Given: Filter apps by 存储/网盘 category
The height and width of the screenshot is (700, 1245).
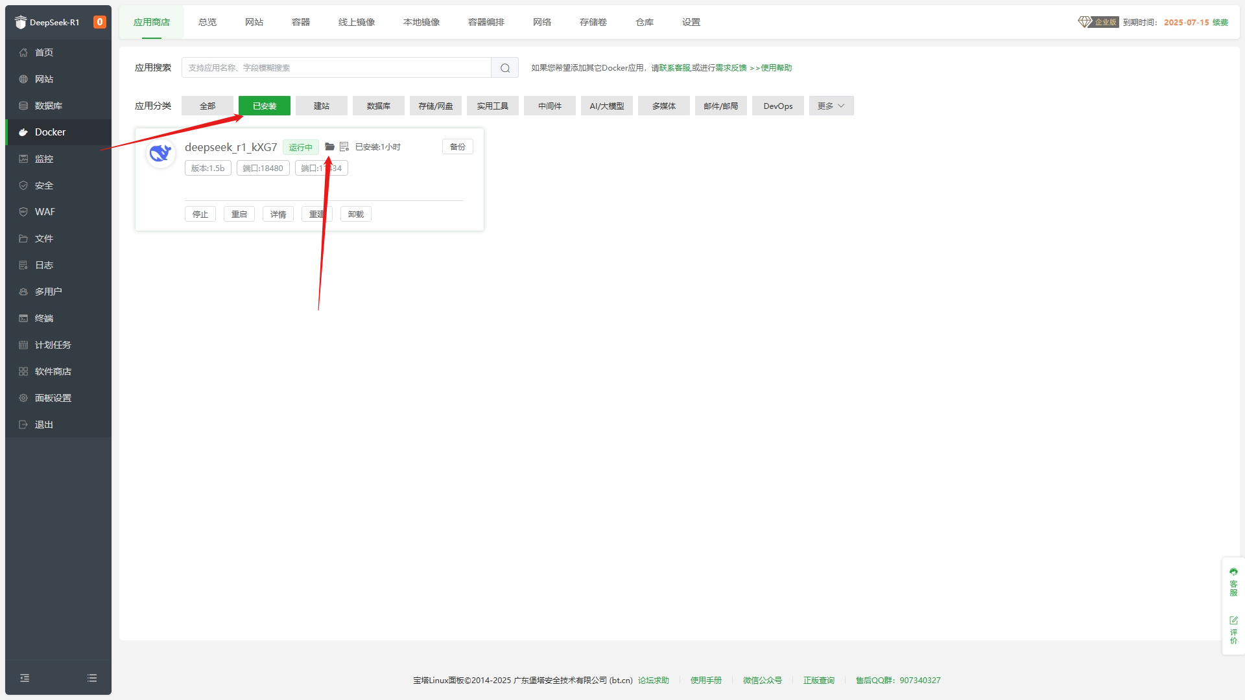Looking at the screenshot, I should point(436,106).
